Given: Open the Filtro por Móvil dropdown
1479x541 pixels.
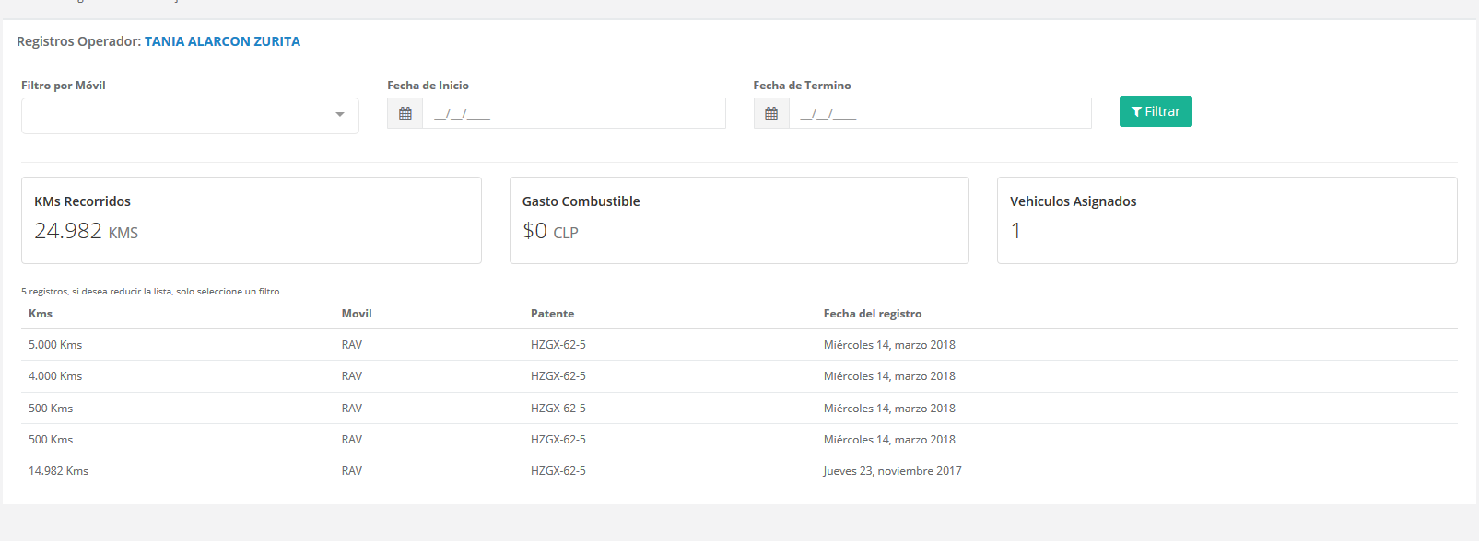Looking at the screenshot, I should [x=190, y=116].
